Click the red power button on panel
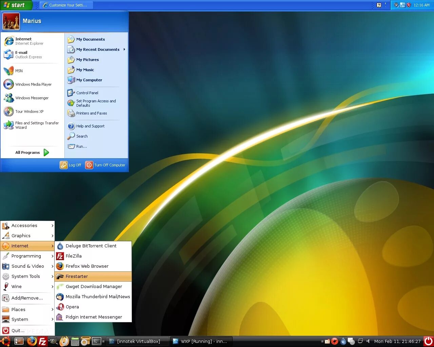Image resolution: width=434 pixels, height=347 pixels. click(429, 341)
